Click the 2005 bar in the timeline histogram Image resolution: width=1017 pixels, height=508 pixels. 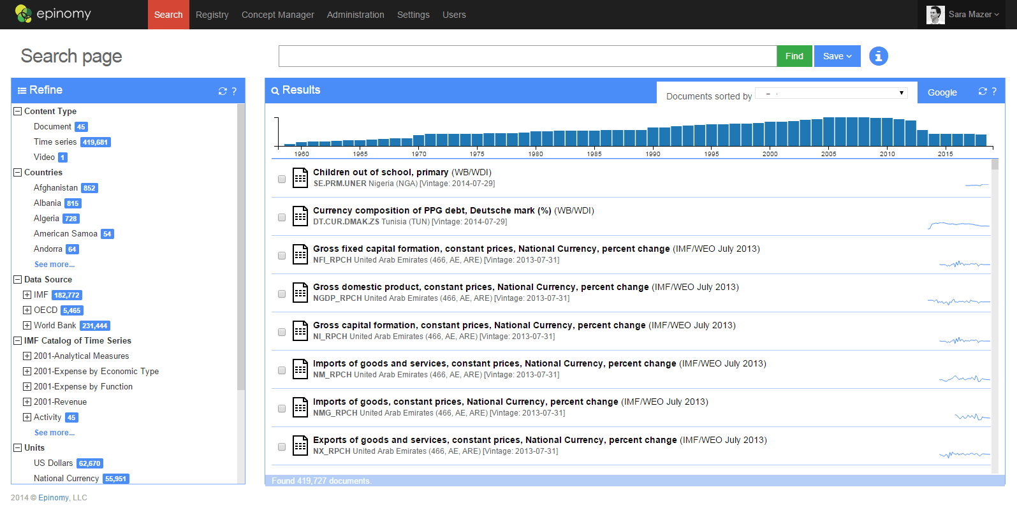pos(829,132)
